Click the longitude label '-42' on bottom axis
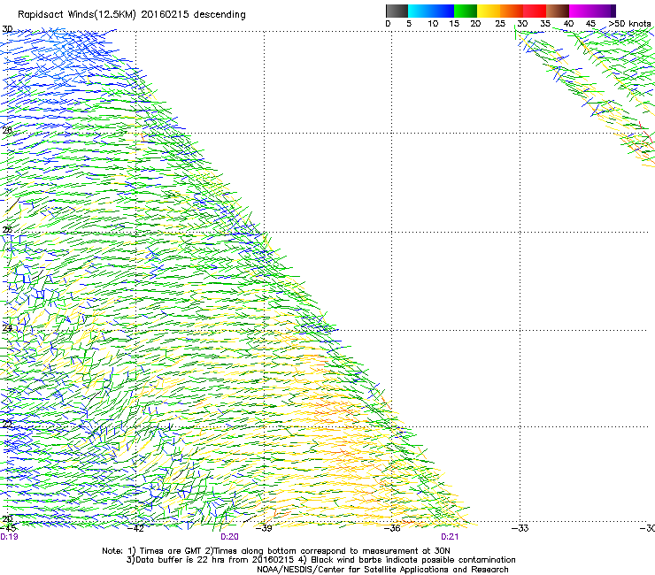The image size is (655, 575). pos(135,528)
